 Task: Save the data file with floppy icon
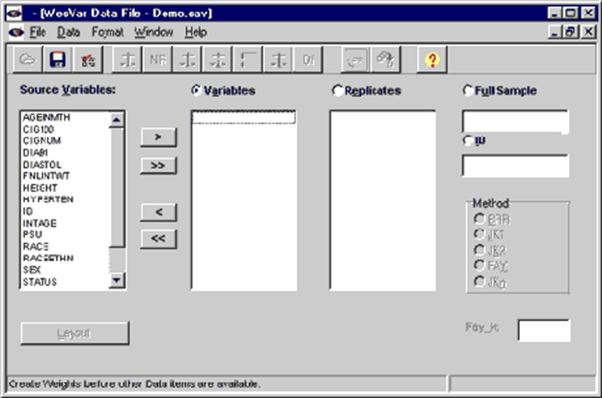(58, 59)
